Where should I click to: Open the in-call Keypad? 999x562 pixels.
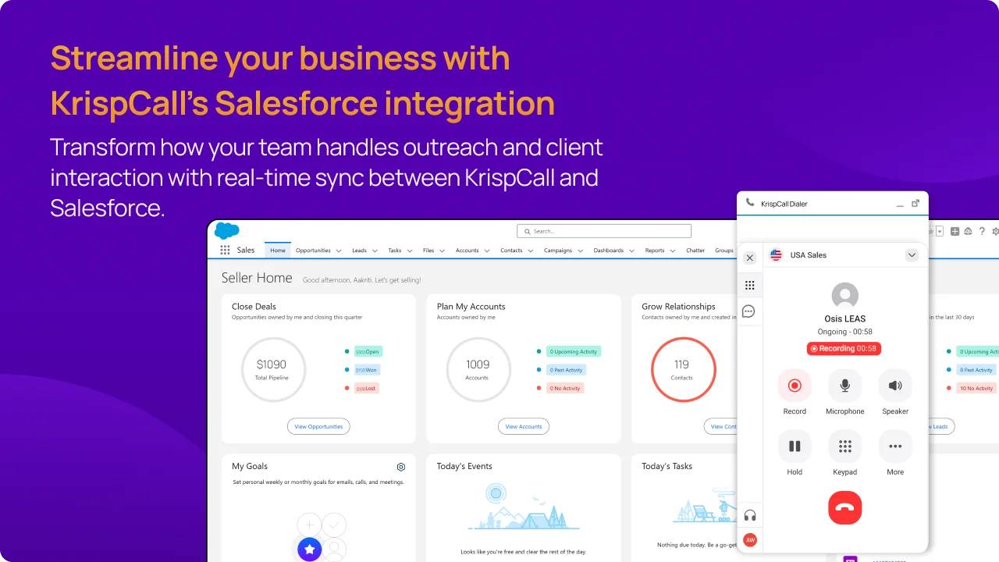click(x=845, y=446)
